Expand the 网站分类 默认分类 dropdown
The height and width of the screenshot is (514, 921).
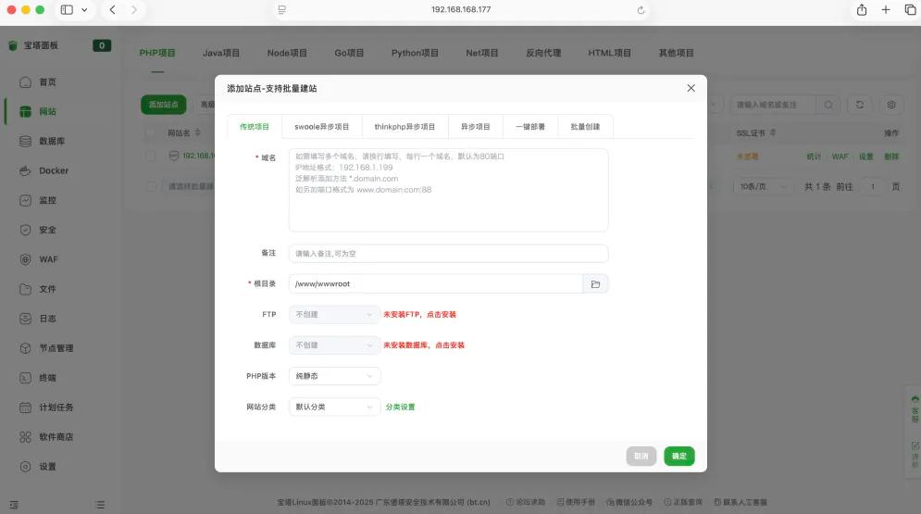(x=334, y=407)
